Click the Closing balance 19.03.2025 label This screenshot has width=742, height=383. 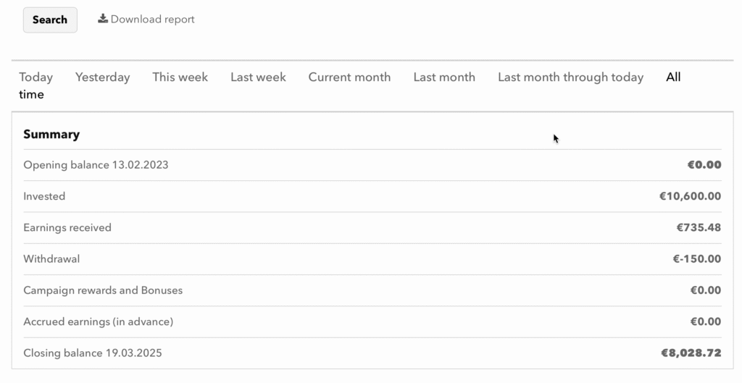92,353
